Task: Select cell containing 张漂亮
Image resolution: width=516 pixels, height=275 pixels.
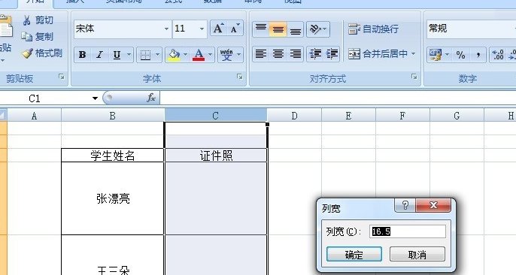Action: 113,198
